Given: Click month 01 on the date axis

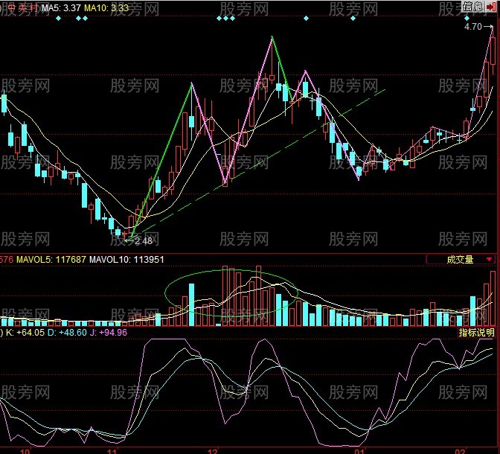Looking at the screenshot, I should coord(359,451).
